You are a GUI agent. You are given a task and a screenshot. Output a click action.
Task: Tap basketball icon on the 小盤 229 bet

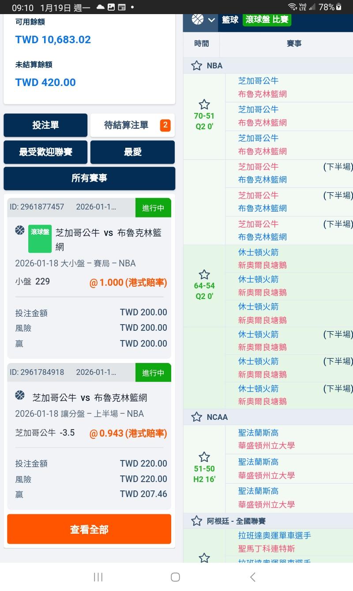click(x=20, y=230)
